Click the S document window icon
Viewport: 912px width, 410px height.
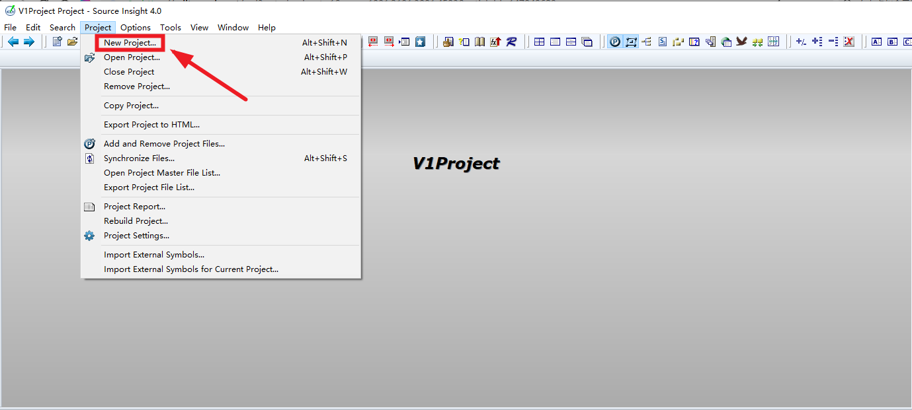tap(663, 42)
